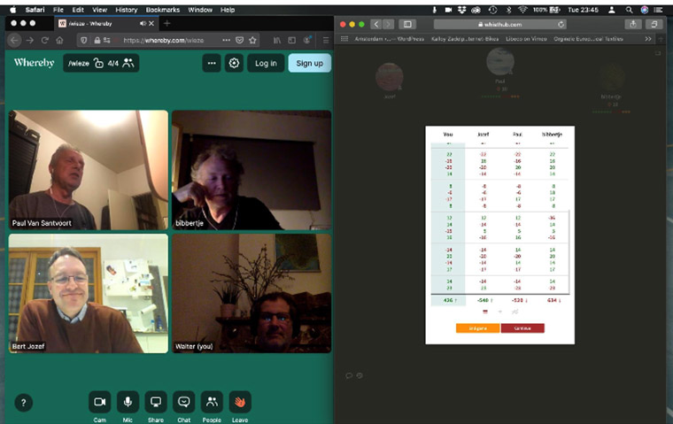Go back in the Safari window
The height and width of the screenshot is (424, 673).
coord(376,25)
